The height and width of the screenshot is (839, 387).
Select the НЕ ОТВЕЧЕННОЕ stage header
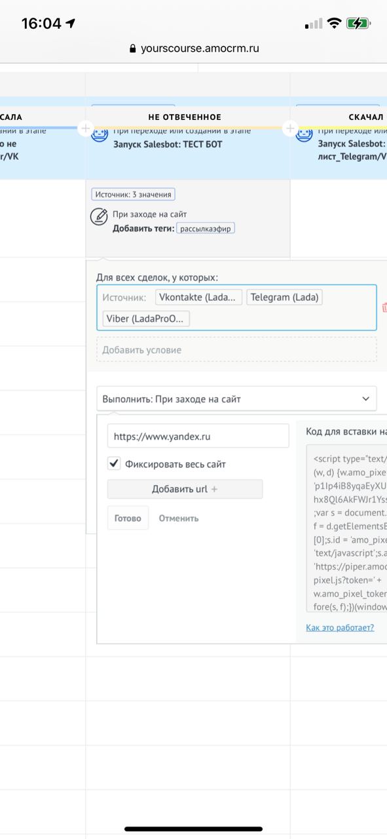point(184,117)
